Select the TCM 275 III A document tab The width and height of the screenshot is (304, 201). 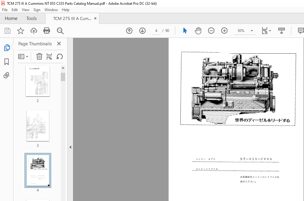pyautogui.click(x=72, y=18)
